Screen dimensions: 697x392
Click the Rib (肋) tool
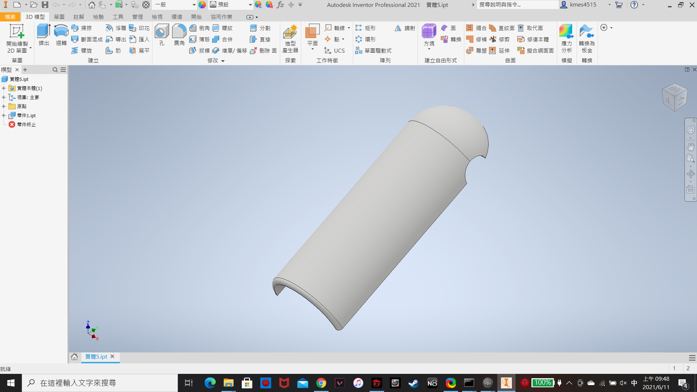point(113,50)
